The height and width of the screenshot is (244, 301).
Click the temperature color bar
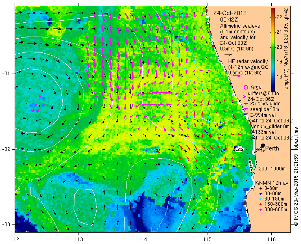(273, 50)
